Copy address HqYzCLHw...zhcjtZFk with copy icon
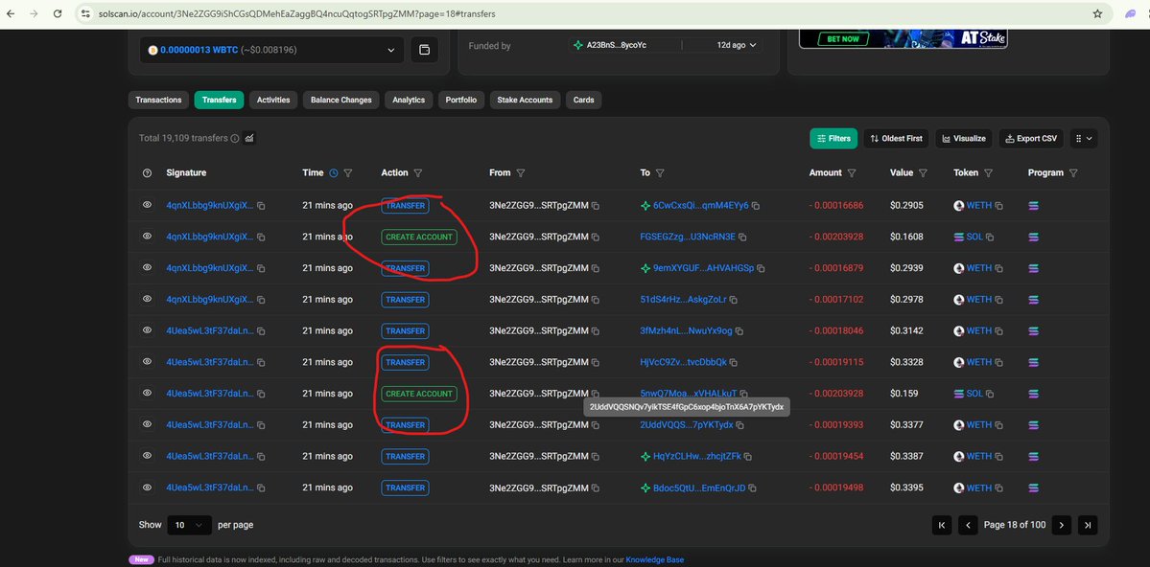 click(x=747, y=457)
